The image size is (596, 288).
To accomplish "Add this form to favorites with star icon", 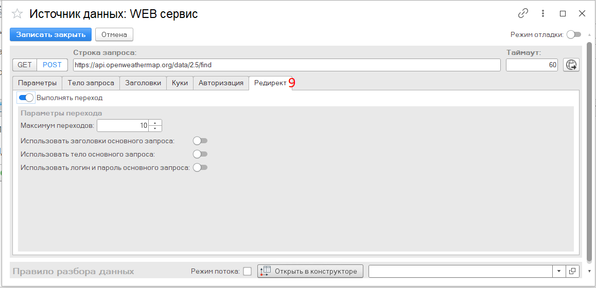I will pyautogui.click(x=17, y=14).
